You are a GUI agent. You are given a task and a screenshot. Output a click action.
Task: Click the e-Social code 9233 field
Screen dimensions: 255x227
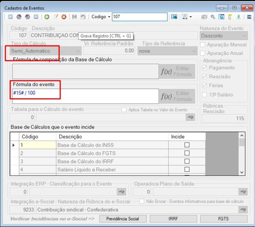[x=22, y=210]
